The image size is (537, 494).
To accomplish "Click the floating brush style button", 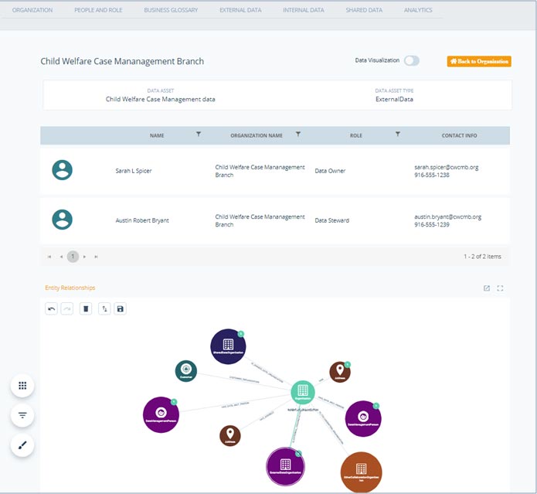I will pos(22,445).
